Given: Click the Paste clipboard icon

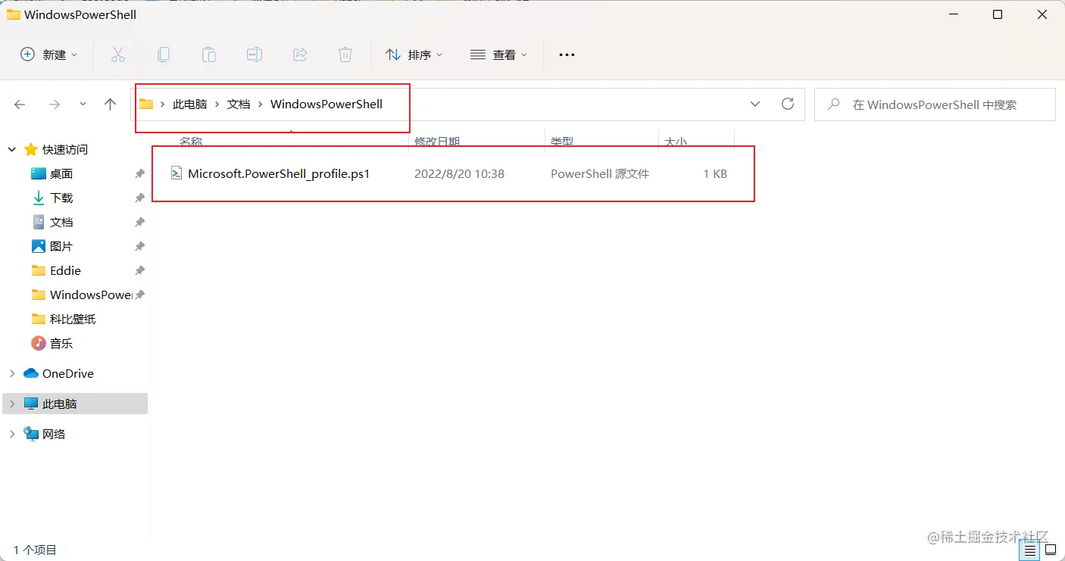Looking at the screenshot, I should pos(208,55).
